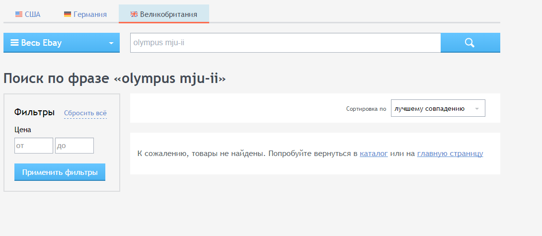Click the sorting dropdown arrow

coord(477,109)
